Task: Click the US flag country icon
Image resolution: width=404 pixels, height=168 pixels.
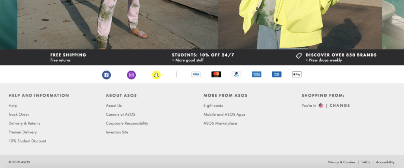Action: [321, 106]
